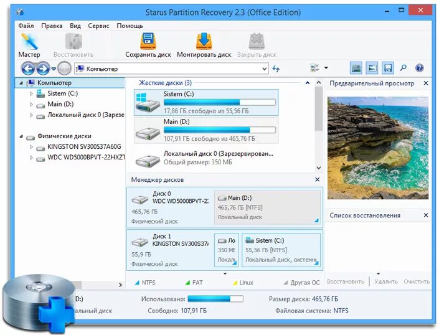Select Диск 1 KINGSTON in disk manager
This screenshot has height=335, width=439.
pos(170,250)
